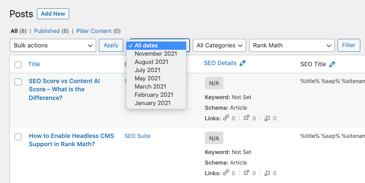
Task: Click internal links icon in Headless CMS post
Action: (226, 173)
